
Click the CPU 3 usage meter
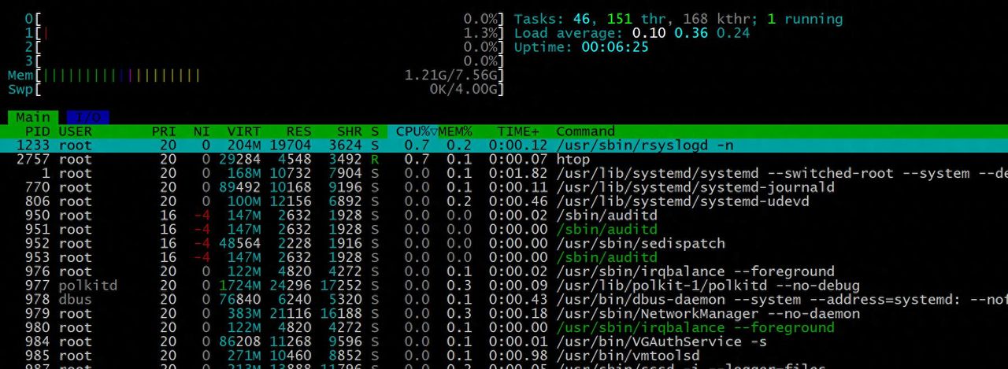coord(264,61)
